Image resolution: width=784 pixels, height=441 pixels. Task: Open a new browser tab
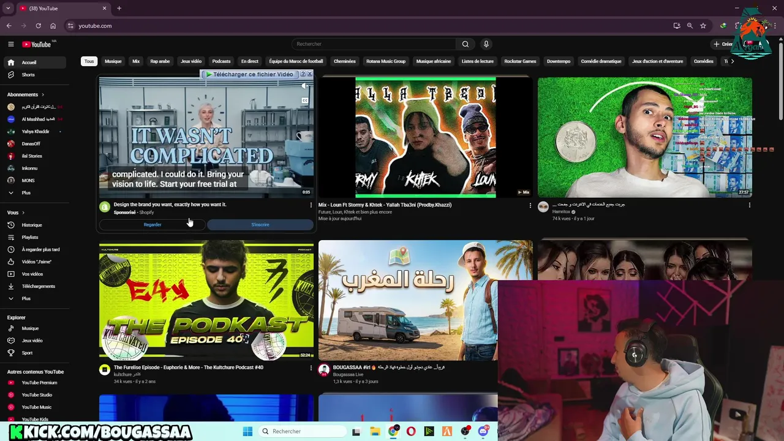click(119, 8)
